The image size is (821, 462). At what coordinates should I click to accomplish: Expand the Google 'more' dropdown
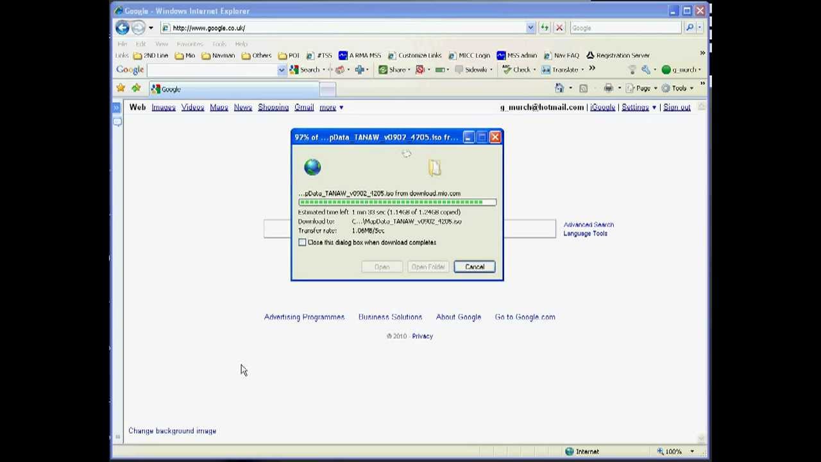coord(332,107)
